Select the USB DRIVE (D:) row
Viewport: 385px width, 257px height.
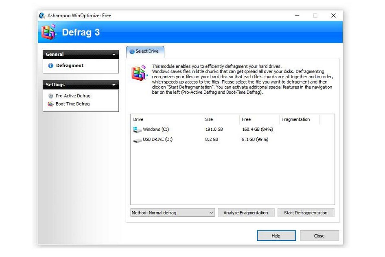[x=232, y=140]
